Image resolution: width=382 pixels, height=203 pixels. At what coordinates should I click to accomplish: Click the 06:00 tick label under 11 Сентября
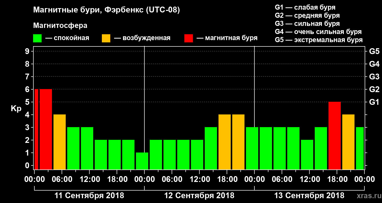tap(62, 179)
